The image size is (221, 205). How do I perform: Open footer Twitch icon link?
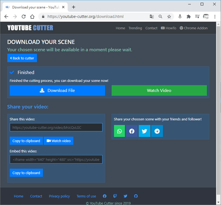click(115, 196)
